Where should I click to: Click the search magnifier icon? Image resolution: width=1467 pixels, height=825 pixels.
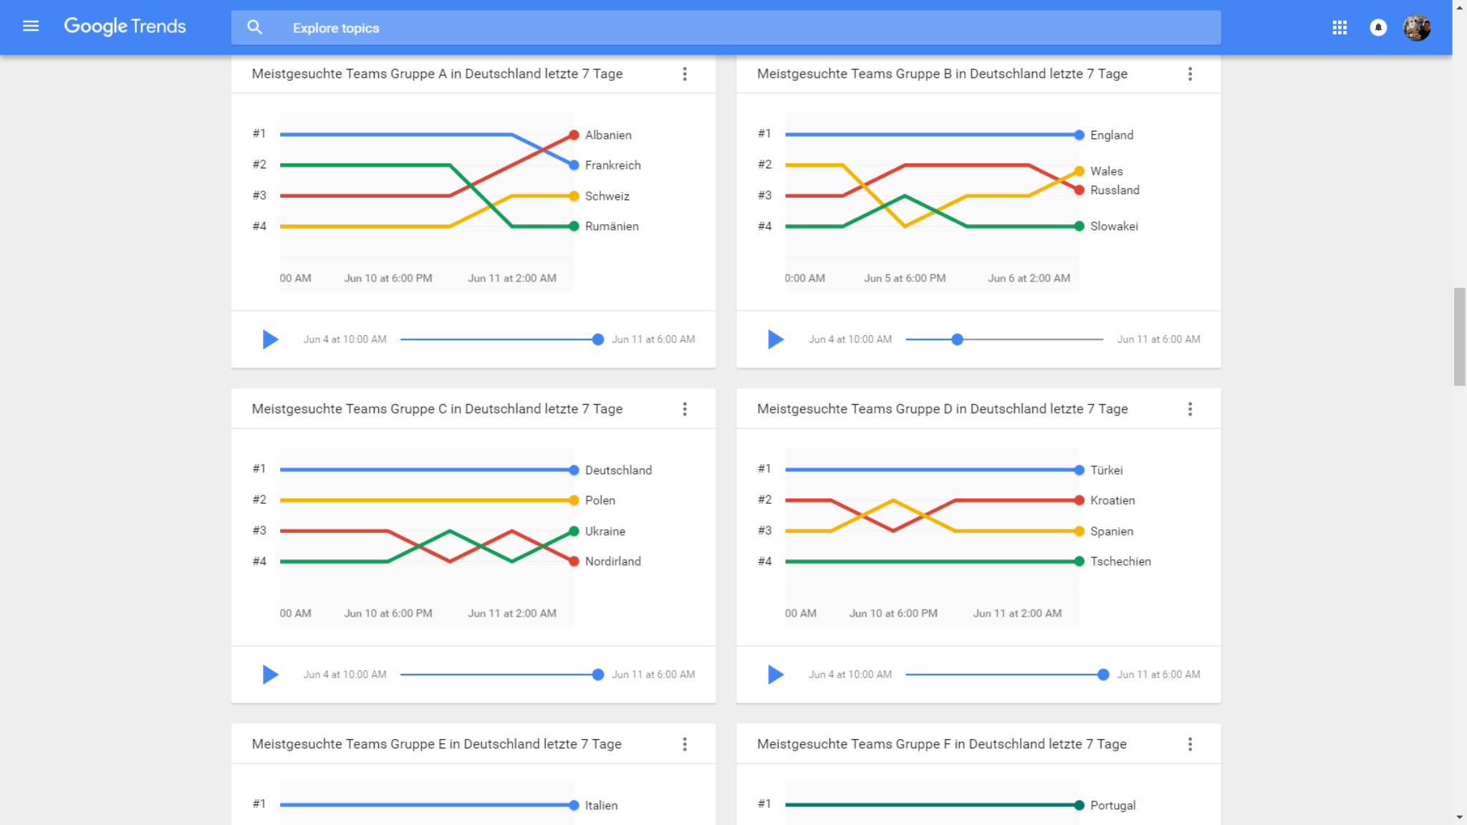pos(254,28)
